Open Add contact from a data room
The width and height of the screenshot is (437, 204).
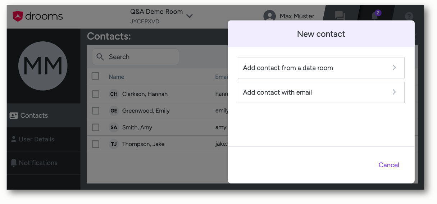click(x=321, y=68)
